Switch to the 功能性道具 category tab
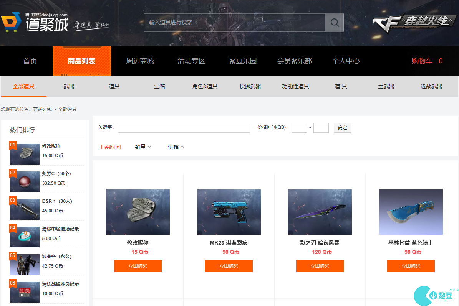 (296, 86)
